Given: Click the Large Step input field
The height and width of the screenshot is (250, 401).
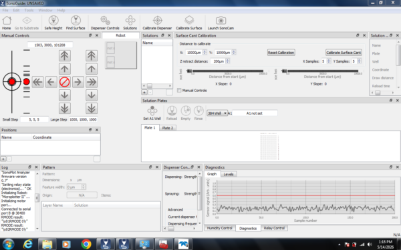Looking at the screenshot, I should pyautogui.click(x=83, y=119).
